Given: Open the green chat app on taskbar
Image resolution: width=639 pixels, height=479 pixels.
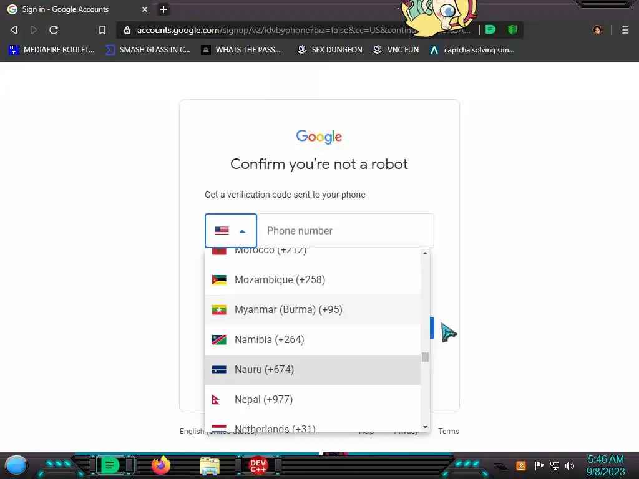Looking at the screenshot, I should [110, 465].
